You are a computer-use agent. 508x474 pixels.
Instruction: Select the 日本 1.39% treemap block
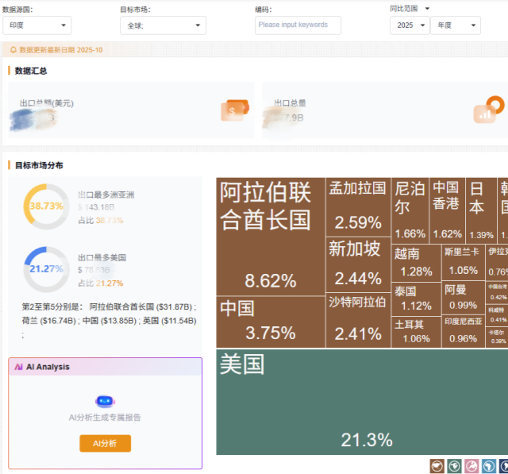tap(482, 210)
